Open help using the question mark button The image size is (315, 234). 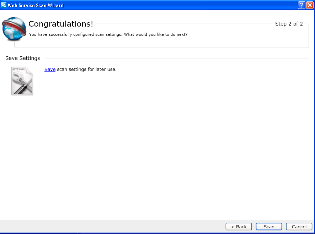pos(301,5)
